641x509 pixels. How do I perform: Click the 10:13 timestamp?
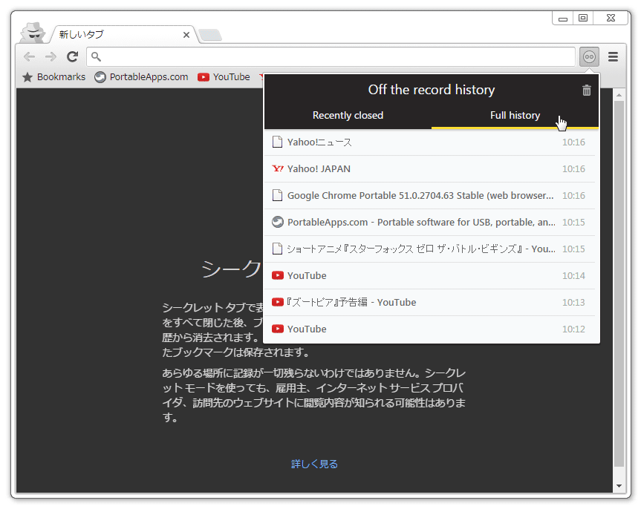click(x=573, y=302)
